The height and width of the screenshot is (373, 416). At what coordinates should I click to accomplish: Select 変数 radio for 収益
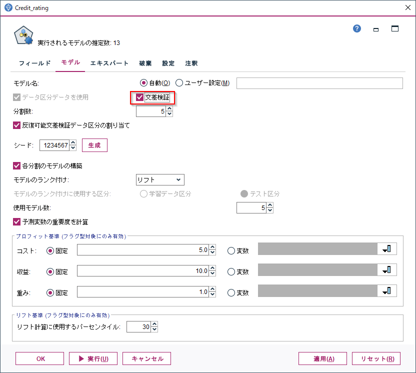231,271
